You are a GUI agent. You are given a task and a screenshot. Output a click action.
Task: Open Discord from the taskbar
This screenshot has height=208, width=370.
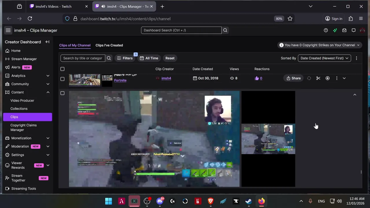(x=160, y=201)
